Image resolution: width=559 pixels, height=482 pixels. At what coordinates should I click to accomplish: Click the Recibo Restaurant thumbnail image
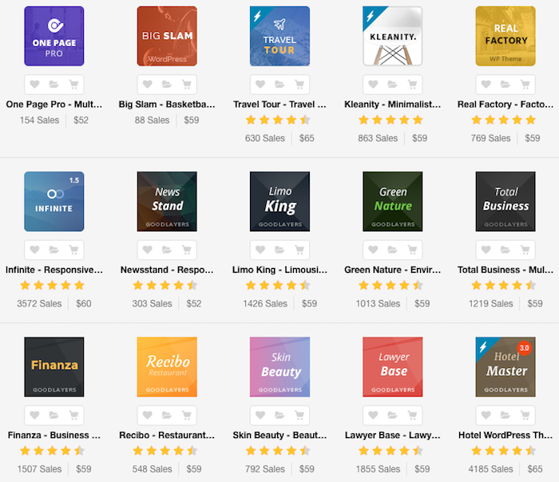tap(167, 366)
